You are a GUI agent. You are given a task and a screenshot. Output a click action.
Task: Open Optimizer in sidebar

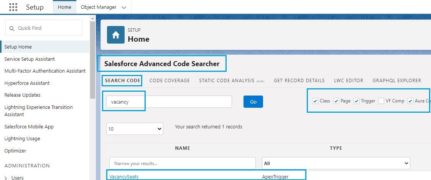click(x=15, y=151)
